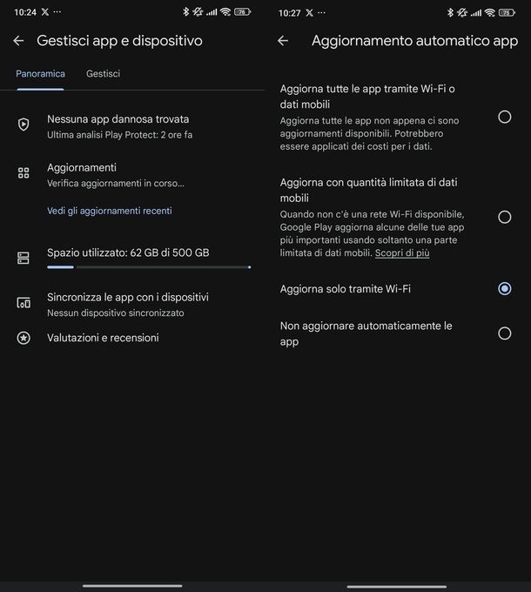Viewport: 531px width, 592px height.
Task: Switch to the Gestisci tab
Action: tap(103, 74)
